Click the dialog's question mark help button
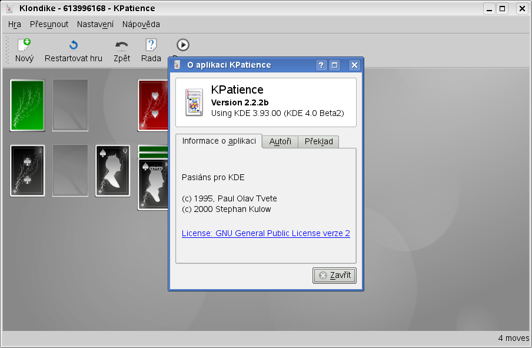This screenshot has width=532, height=348. point(321,65)
